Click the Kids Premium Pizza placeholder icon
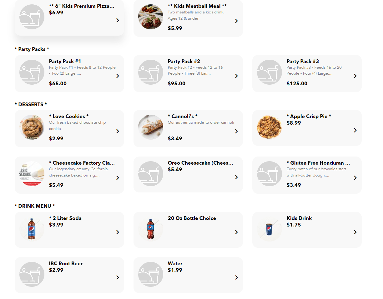 coord(32,17)
